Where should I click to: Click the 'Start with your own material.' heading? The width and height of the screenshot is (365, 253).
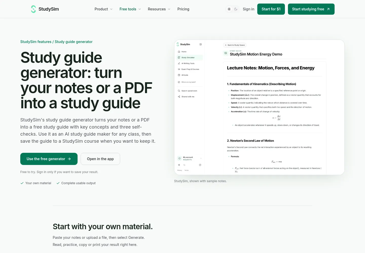(103, 226)
